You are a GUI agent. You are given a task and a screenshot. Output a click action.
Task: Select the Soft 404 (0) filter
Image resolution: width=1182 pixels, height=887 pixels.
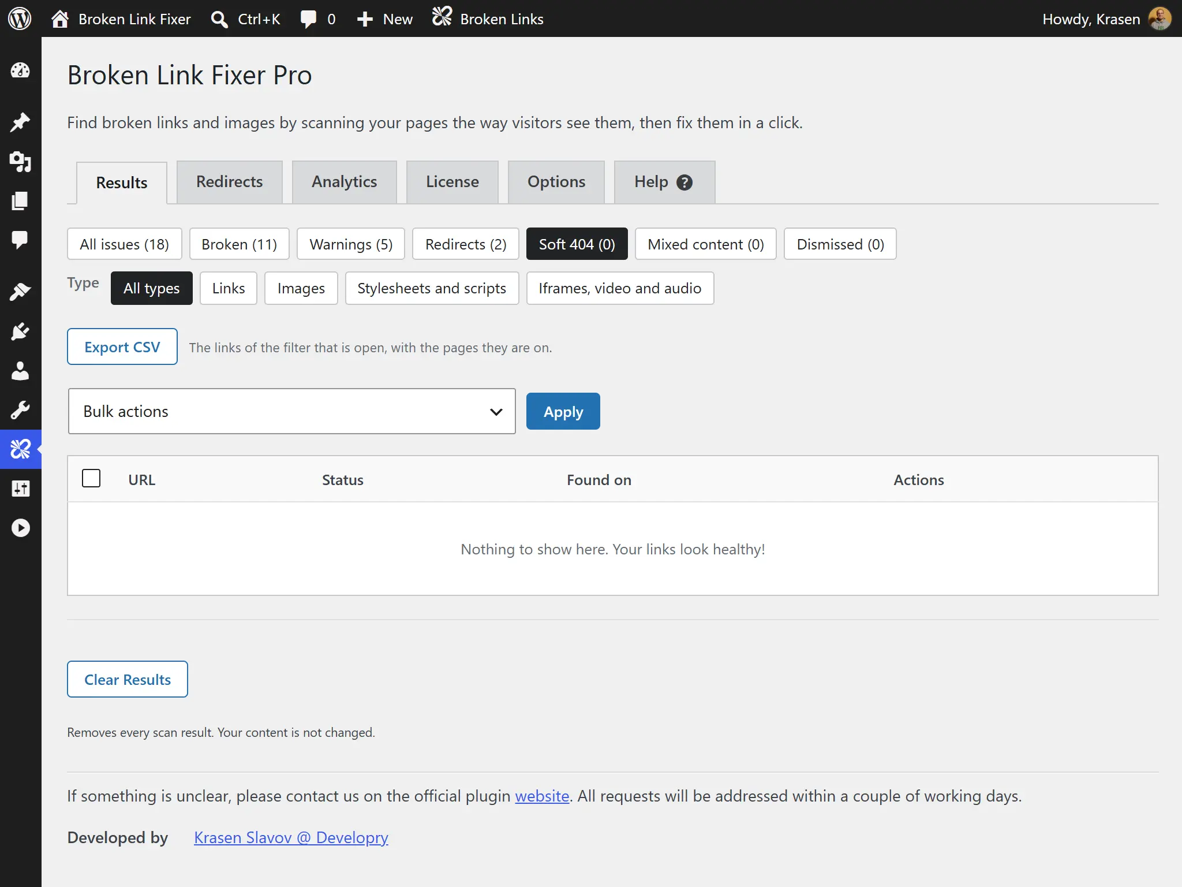(x=577, y=244)
